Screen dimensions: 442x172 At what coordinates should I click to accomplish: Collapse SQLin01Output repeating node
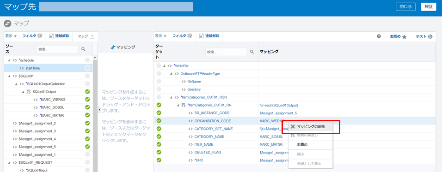tap(23, 92)
